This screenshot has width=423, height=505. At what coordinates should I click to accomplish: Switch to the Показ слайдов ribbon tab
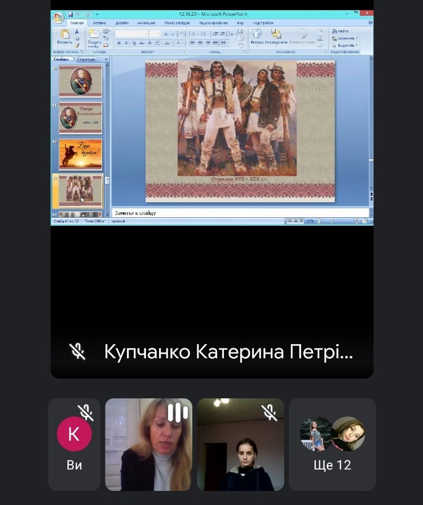[177, 23]
